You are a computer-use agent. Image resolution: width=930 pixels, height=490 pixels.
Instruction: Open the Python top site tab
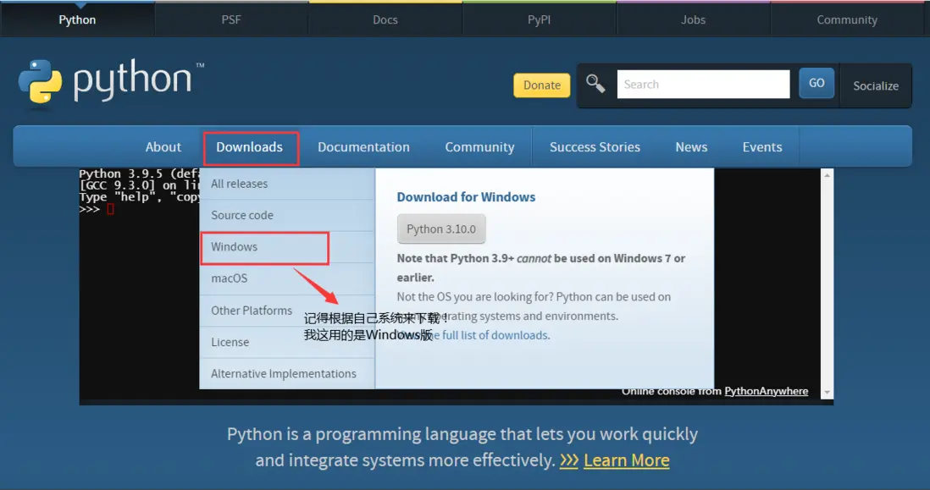coord(77,19)
